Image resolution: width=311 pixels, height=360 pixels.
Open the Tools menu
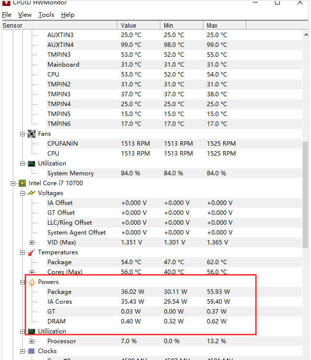[x=46, y=15]
